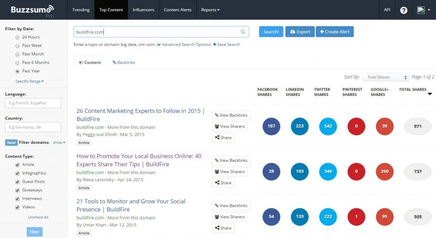This screenshot has height=238, width=436.
Task: Expand Advanced Search Options
Action: coord(184,44)
